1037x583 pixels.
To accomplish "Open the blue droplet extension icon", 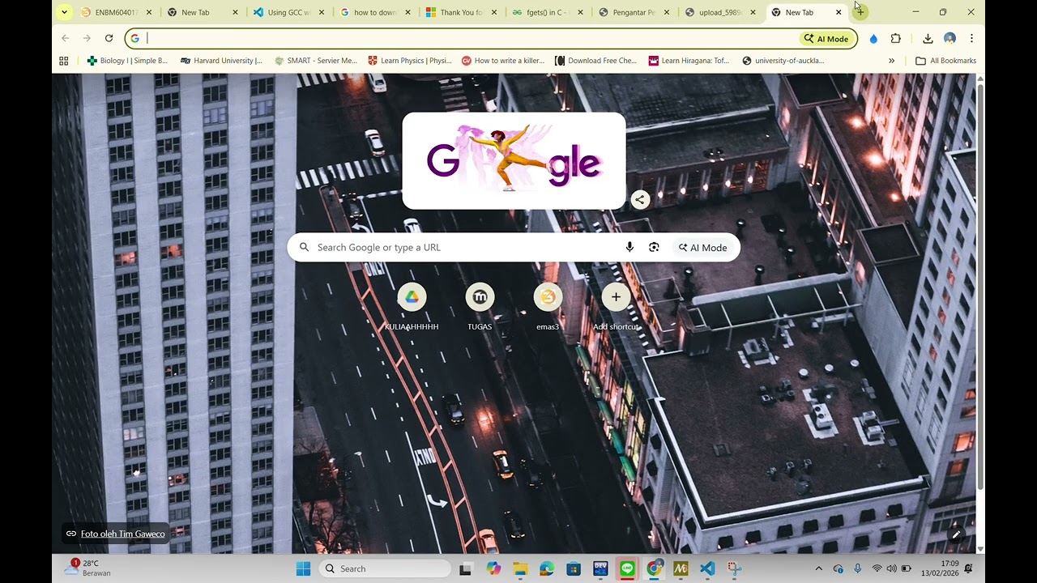I will point(873,38).
